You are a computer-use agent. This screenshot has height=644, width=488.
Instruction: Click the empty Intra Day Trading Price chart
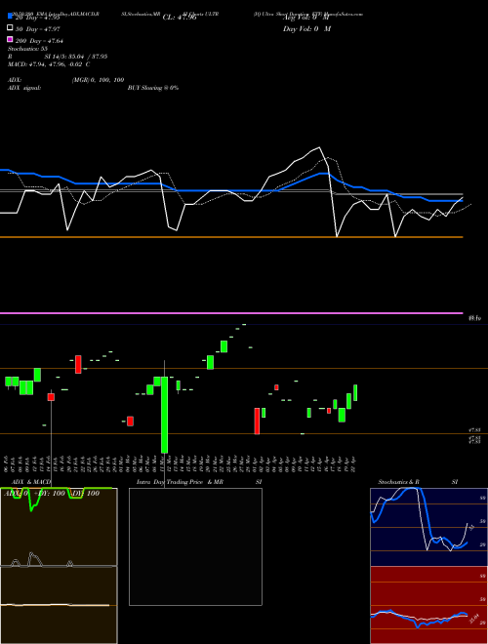(195, 546)
